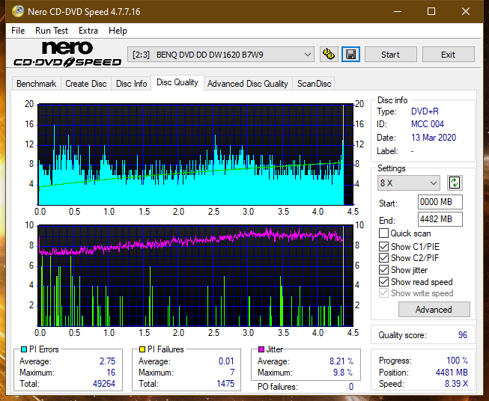Switch to the Advanced Disc Quality tab
This screenshot has height=401, width=489.
pos(248,84)
